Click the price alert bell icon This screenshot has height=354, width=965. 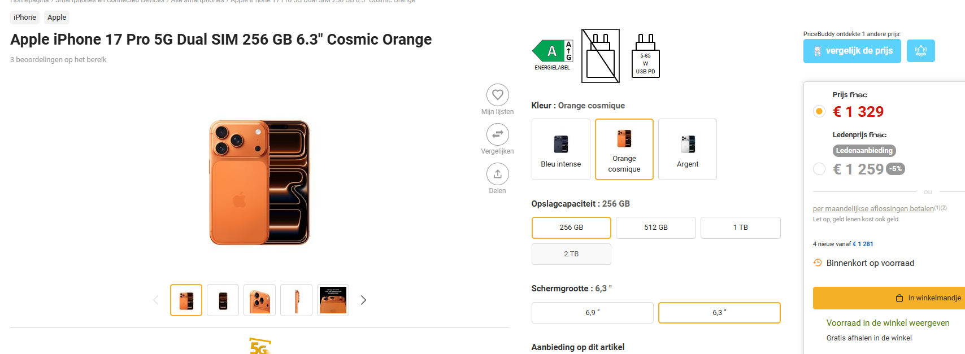pos(920,50)
